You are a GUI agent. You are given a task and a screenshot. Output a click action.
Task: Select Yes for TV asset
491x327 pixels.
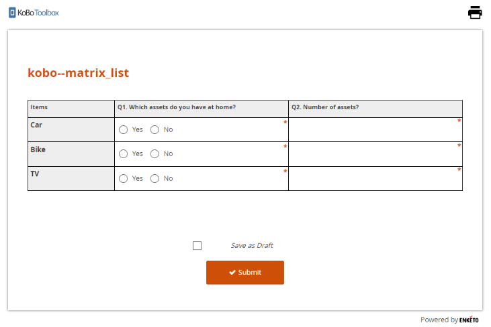[124, 179]
